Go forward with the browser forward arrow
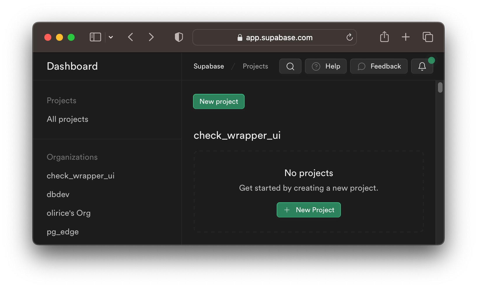 [151, 37]
